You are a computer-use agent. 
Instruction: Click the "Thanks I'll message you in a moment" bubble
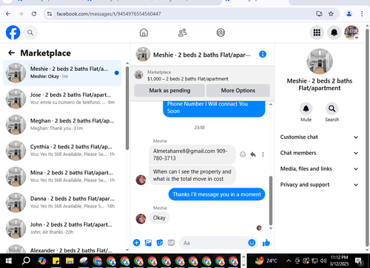[217, 194]
